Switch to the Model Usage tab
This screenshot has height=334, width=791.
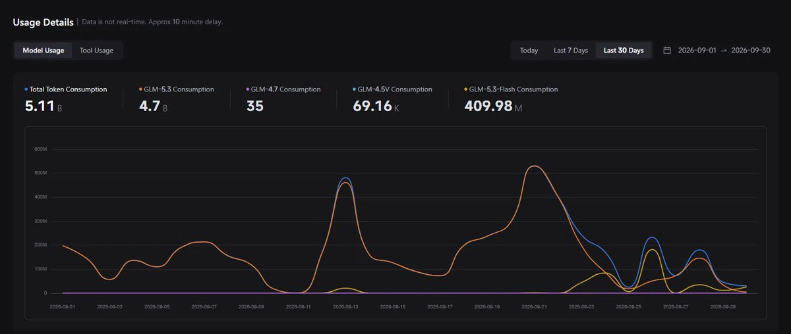pos(44,51)
